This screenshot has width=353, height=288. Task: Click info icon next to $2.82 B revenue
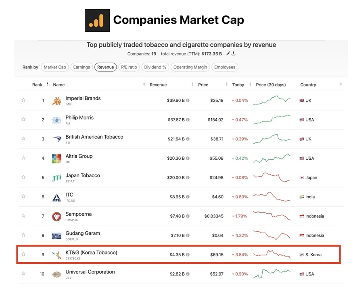188,274
